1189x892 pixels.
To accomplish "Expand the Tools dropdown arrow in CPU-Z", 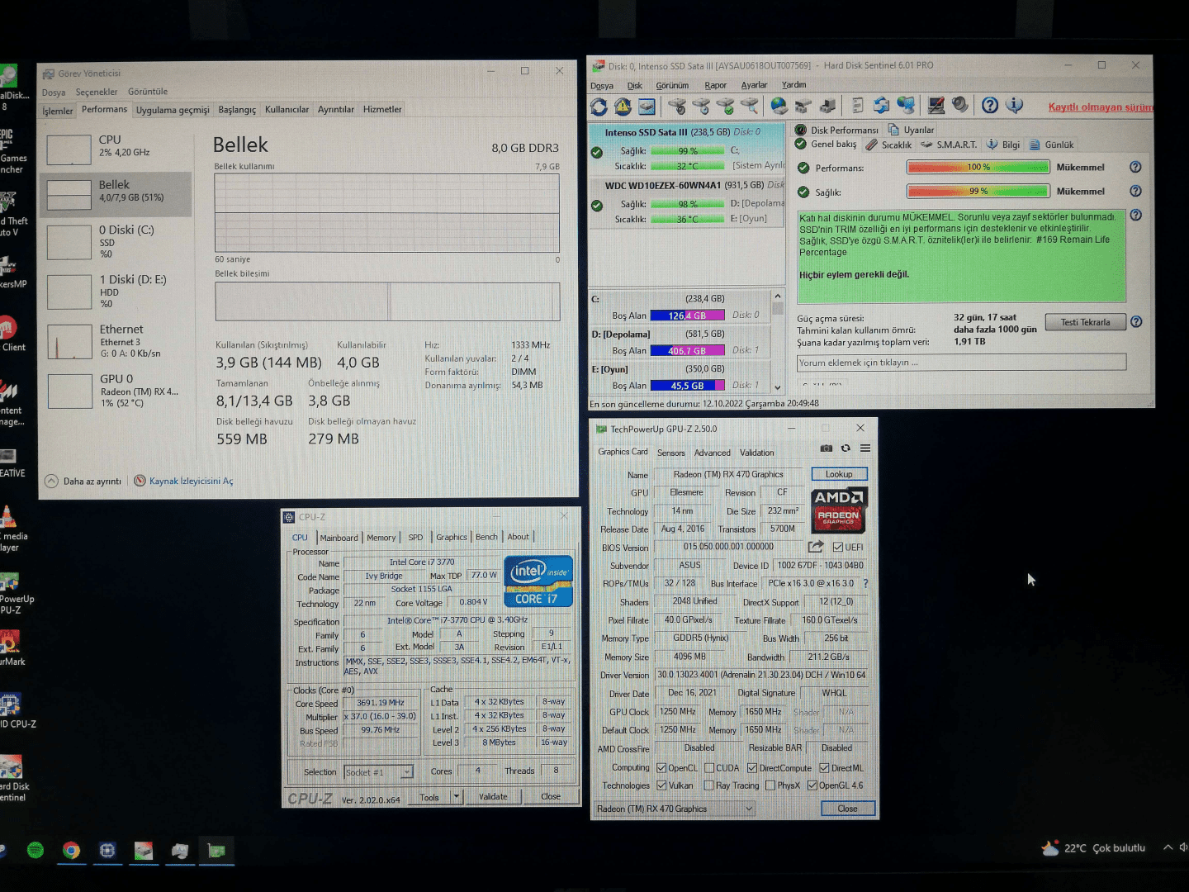I will [x=456, y=797].
